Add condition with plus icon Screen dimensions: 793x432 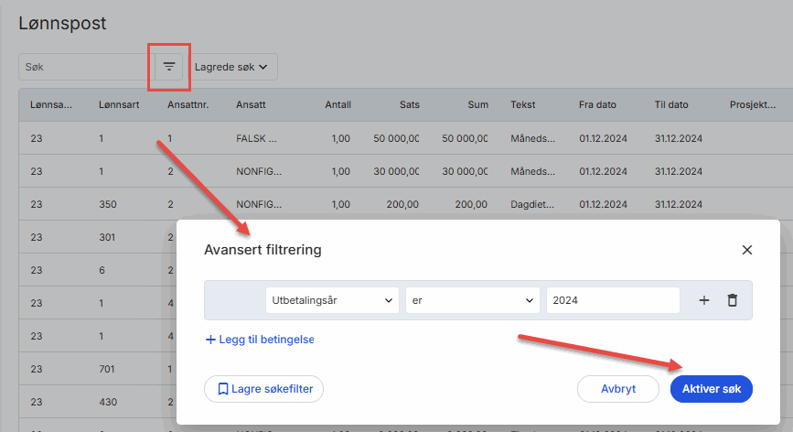point(704,300)
